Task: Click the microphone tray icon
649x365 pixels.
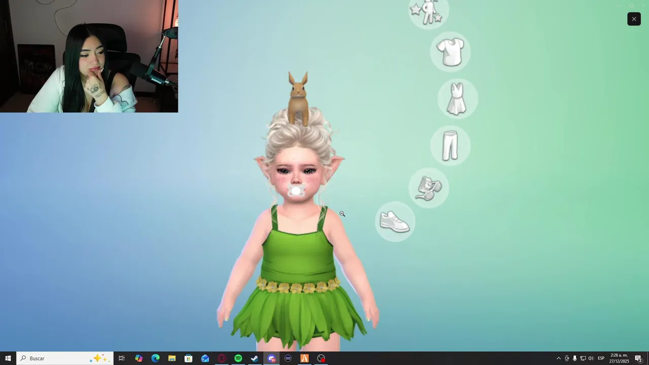Action: tap(574, 358)
